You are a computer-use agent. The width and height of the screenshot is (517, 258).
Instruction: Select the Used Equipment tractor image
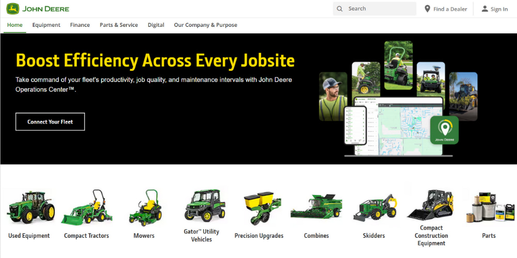pyautogui.click(x=30, y=206)
